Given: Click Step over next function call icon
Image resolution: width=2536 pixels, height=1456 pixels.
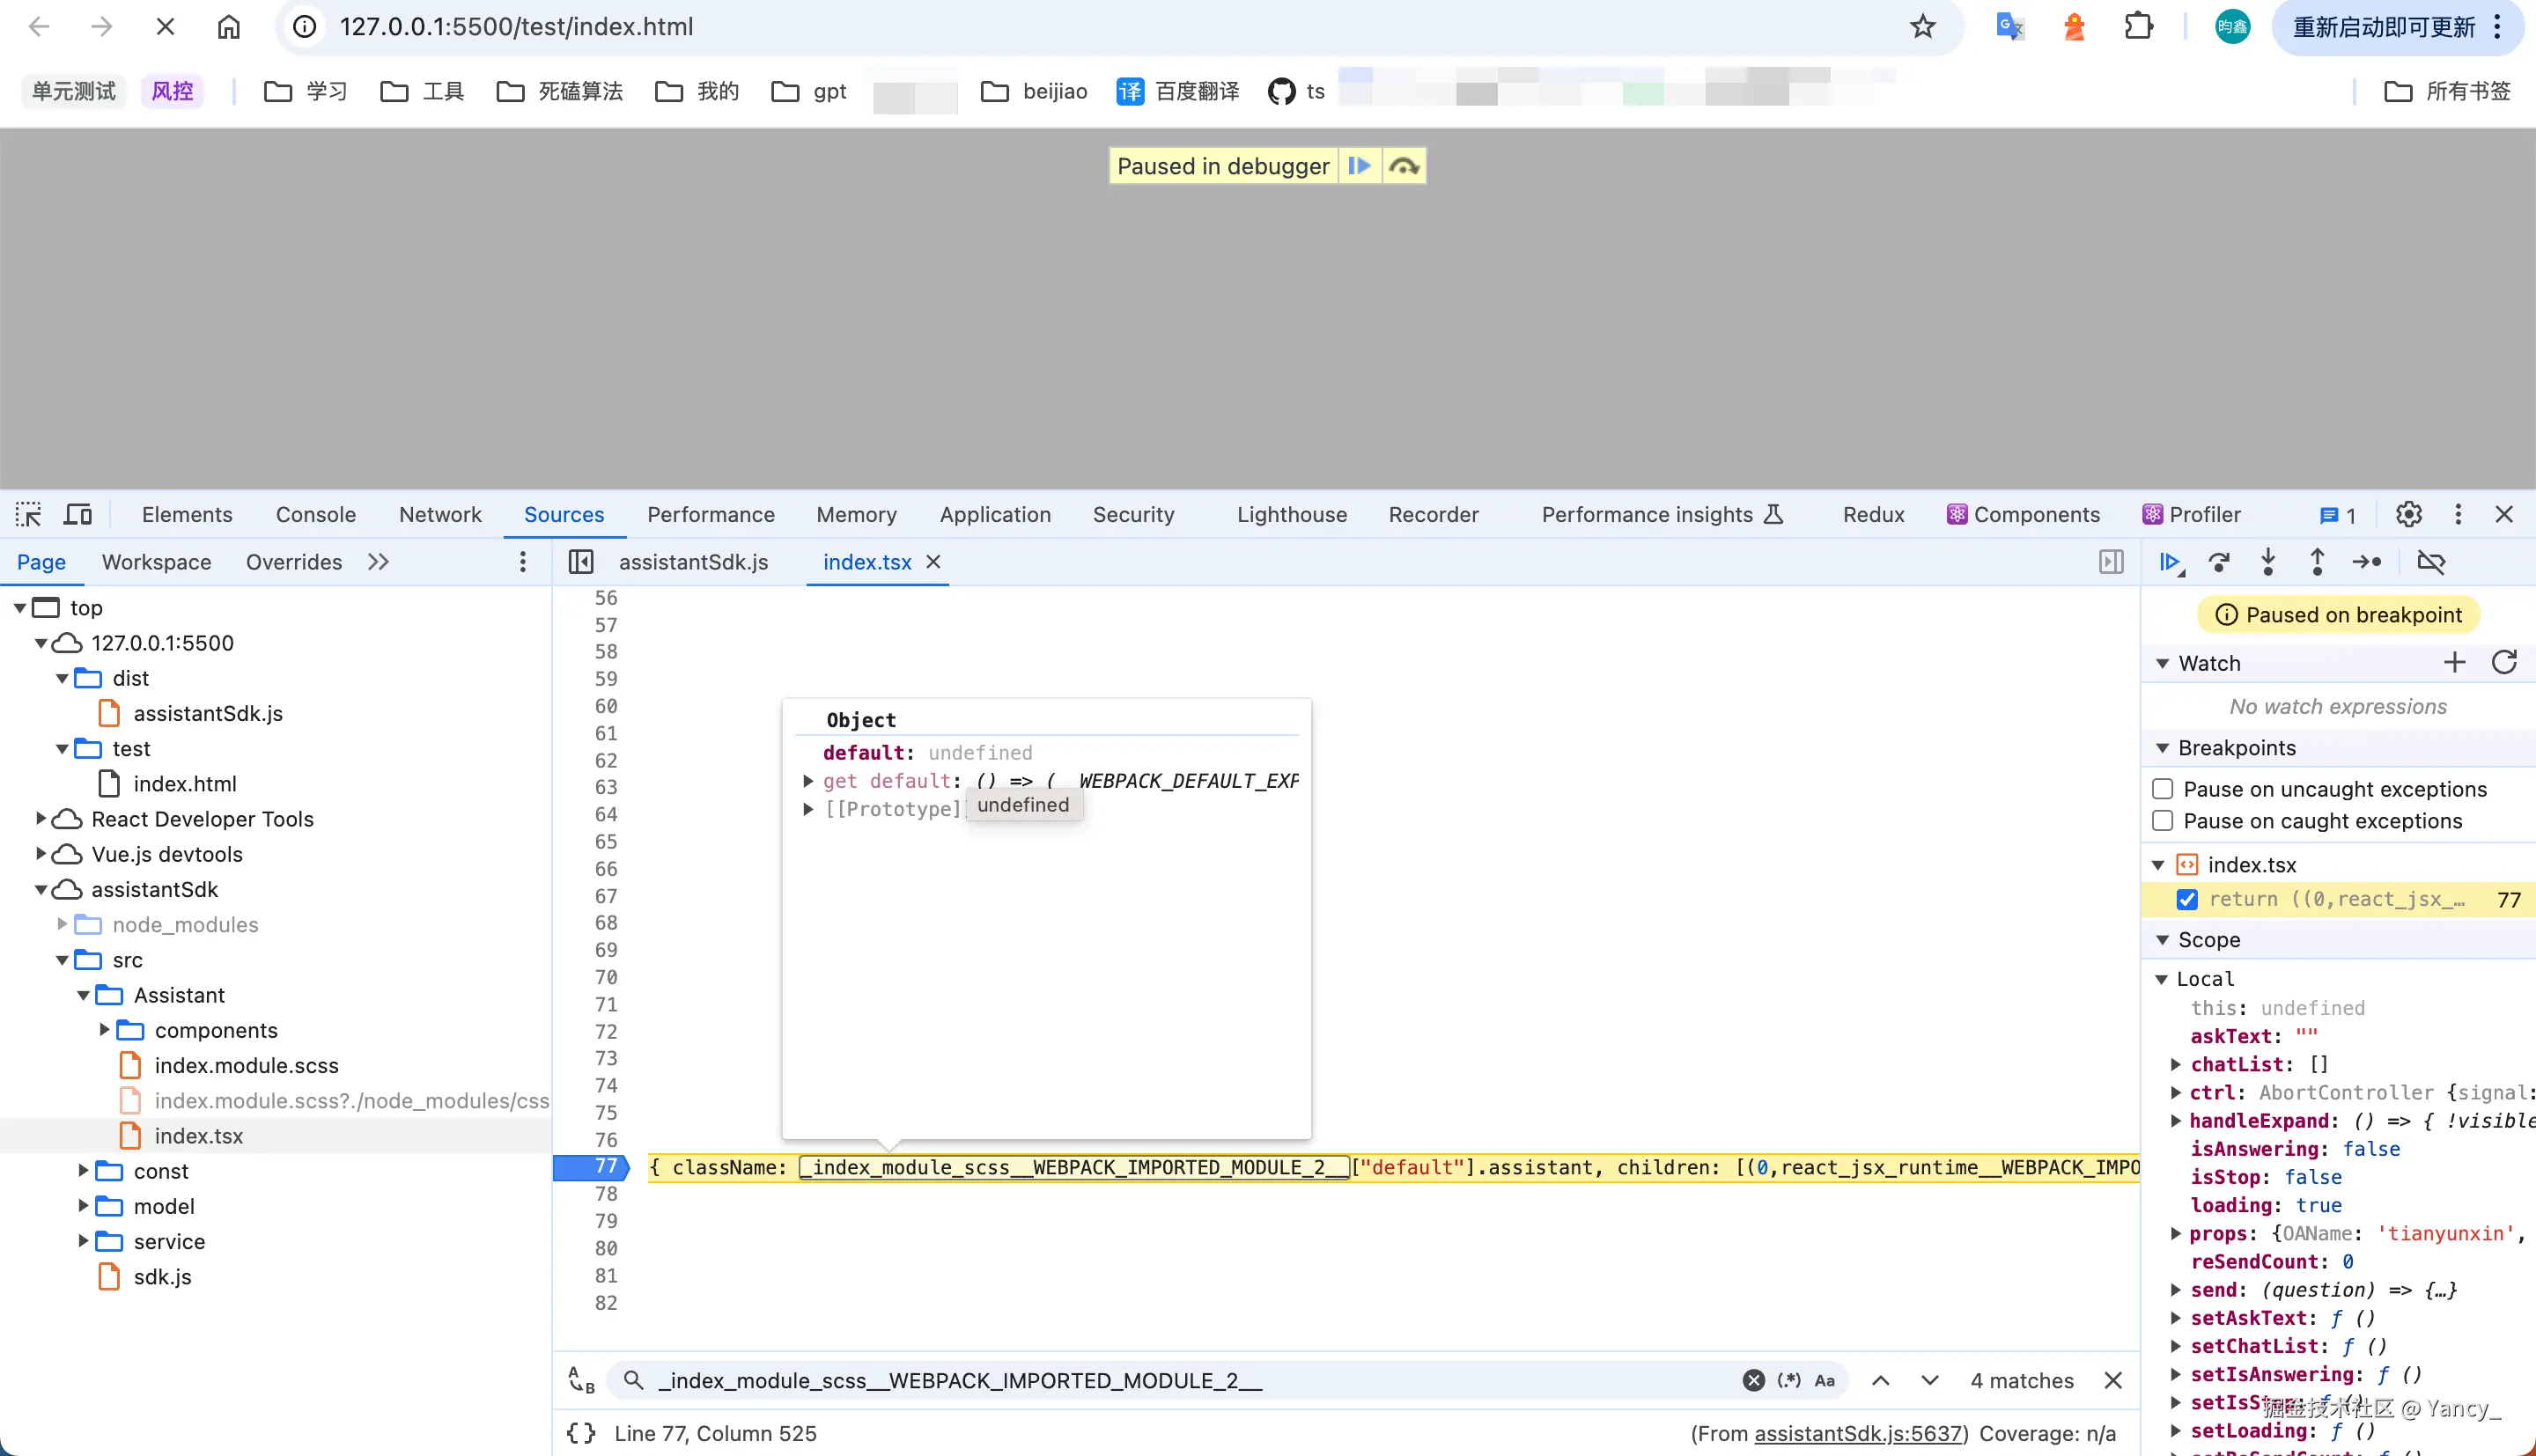Looking at the screenshot, I should (2219, 562).
